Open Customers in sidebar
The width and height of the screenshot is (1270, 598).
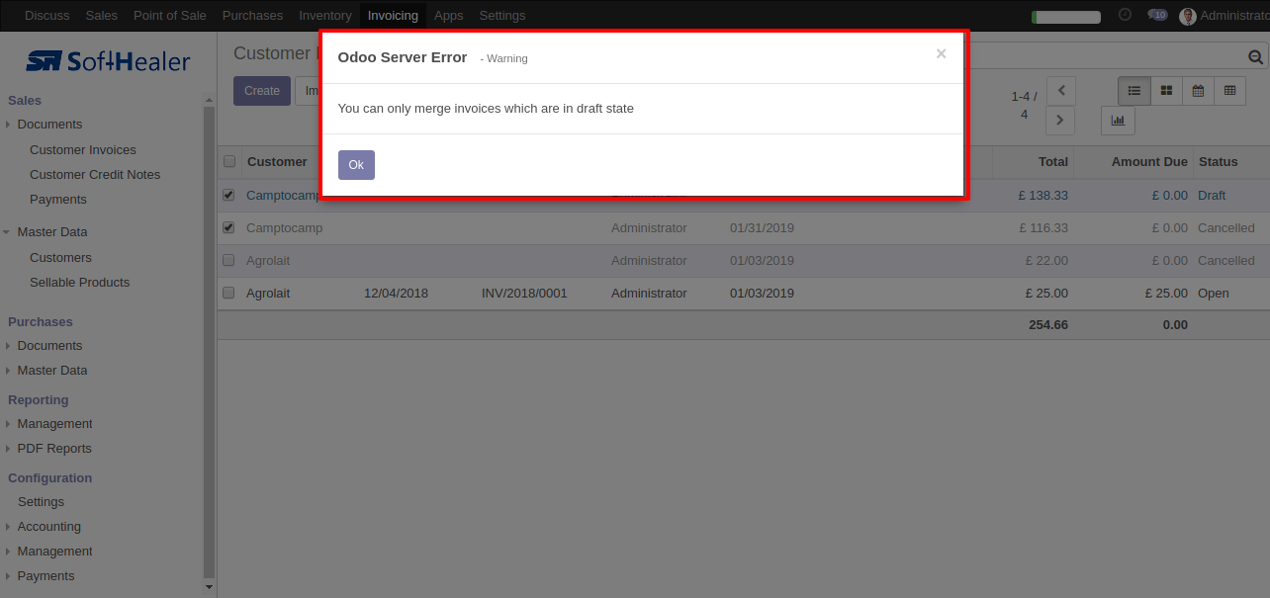pyautogui.click(x=60, y=258)
